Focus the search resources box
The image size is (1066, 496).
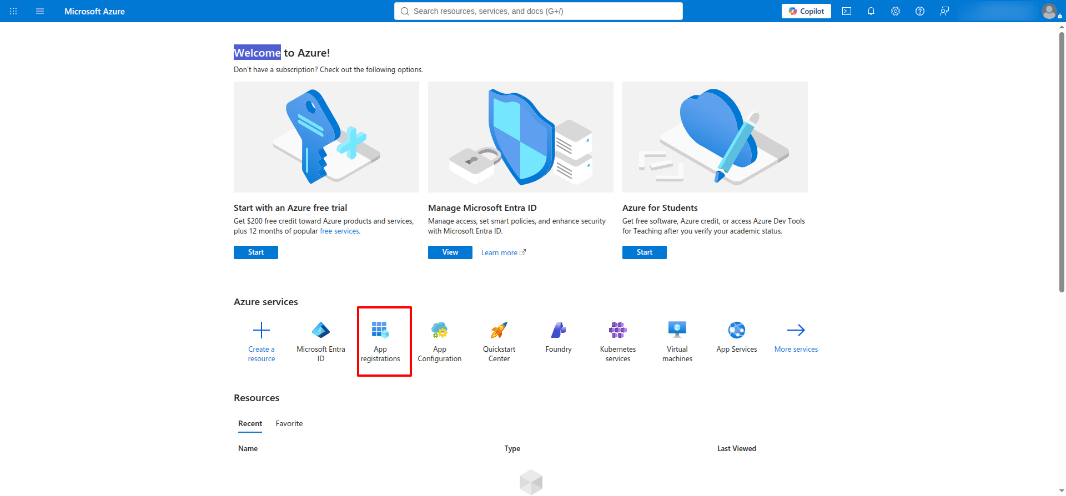point(539,11)
